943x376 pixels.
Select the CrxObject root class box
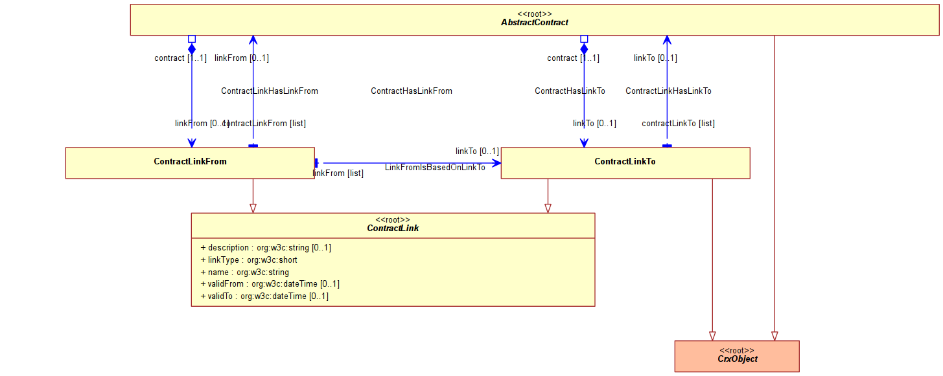737,356
